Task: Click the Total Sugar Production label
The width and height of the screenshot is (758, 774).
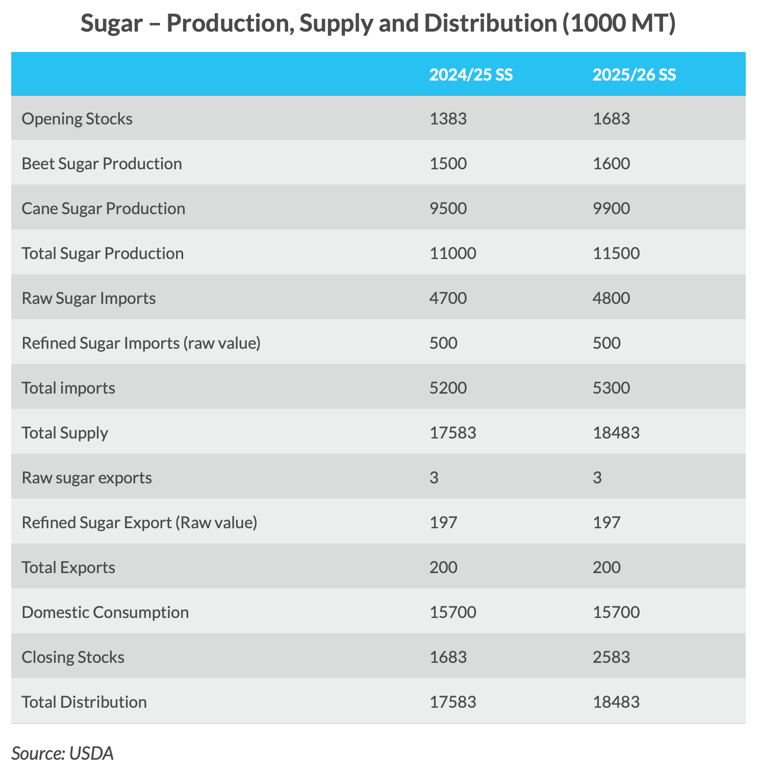Action: pyautogui.click(x=103, y=253)
